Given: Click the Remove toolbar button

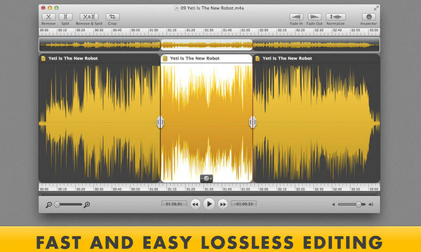Looking at the screenshot, I should point(48,17).
